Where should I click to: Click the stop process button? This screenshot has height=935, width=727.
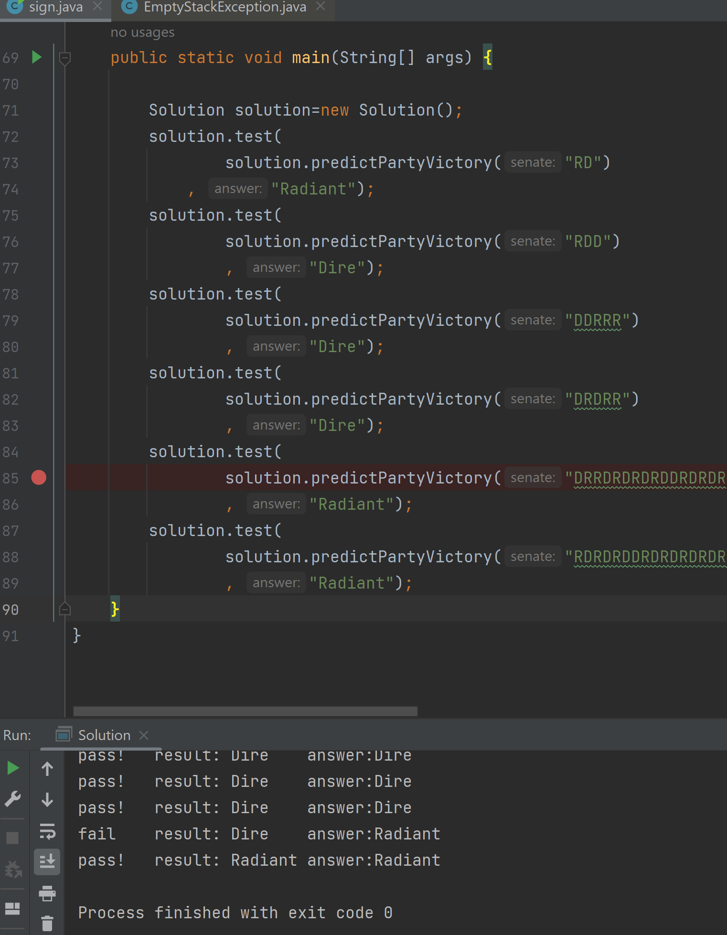[13, 838]
